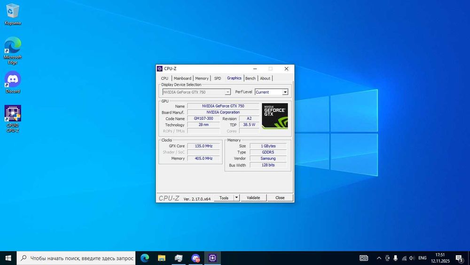Click the TDP 38.5 W value
Image resolution: width=470 pixels, height=265 pixels.
coord(249,125)
